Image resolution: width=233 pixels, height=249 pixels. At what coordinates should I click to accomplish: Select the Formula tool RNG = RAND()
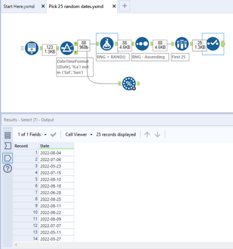pos(107,44)
